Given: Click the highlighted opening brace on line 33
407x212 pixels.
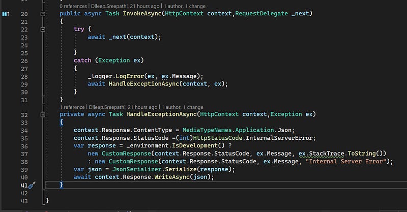Looking at the screenshot, I should pos(61,122).
